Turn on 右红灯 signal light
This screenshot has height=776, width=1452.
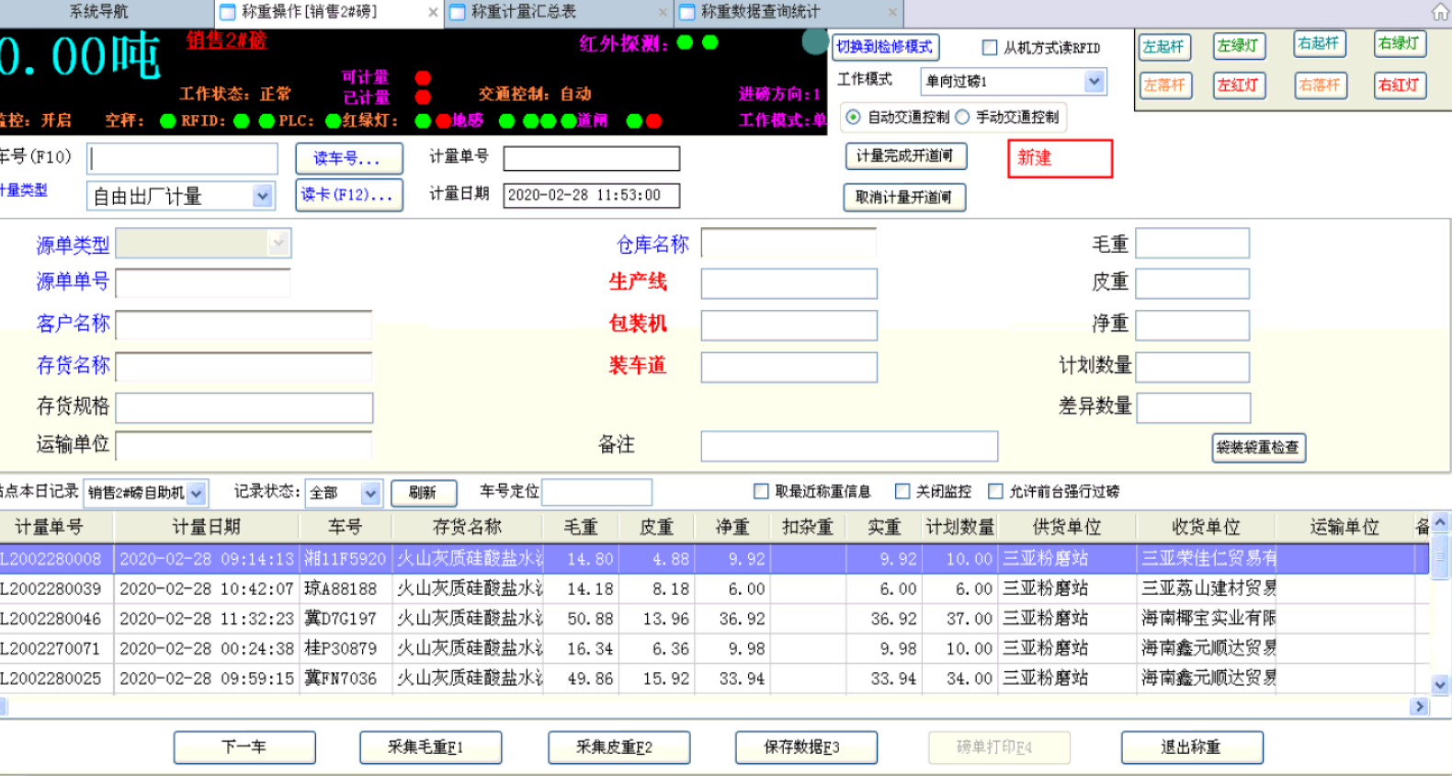click(1399, 85)
